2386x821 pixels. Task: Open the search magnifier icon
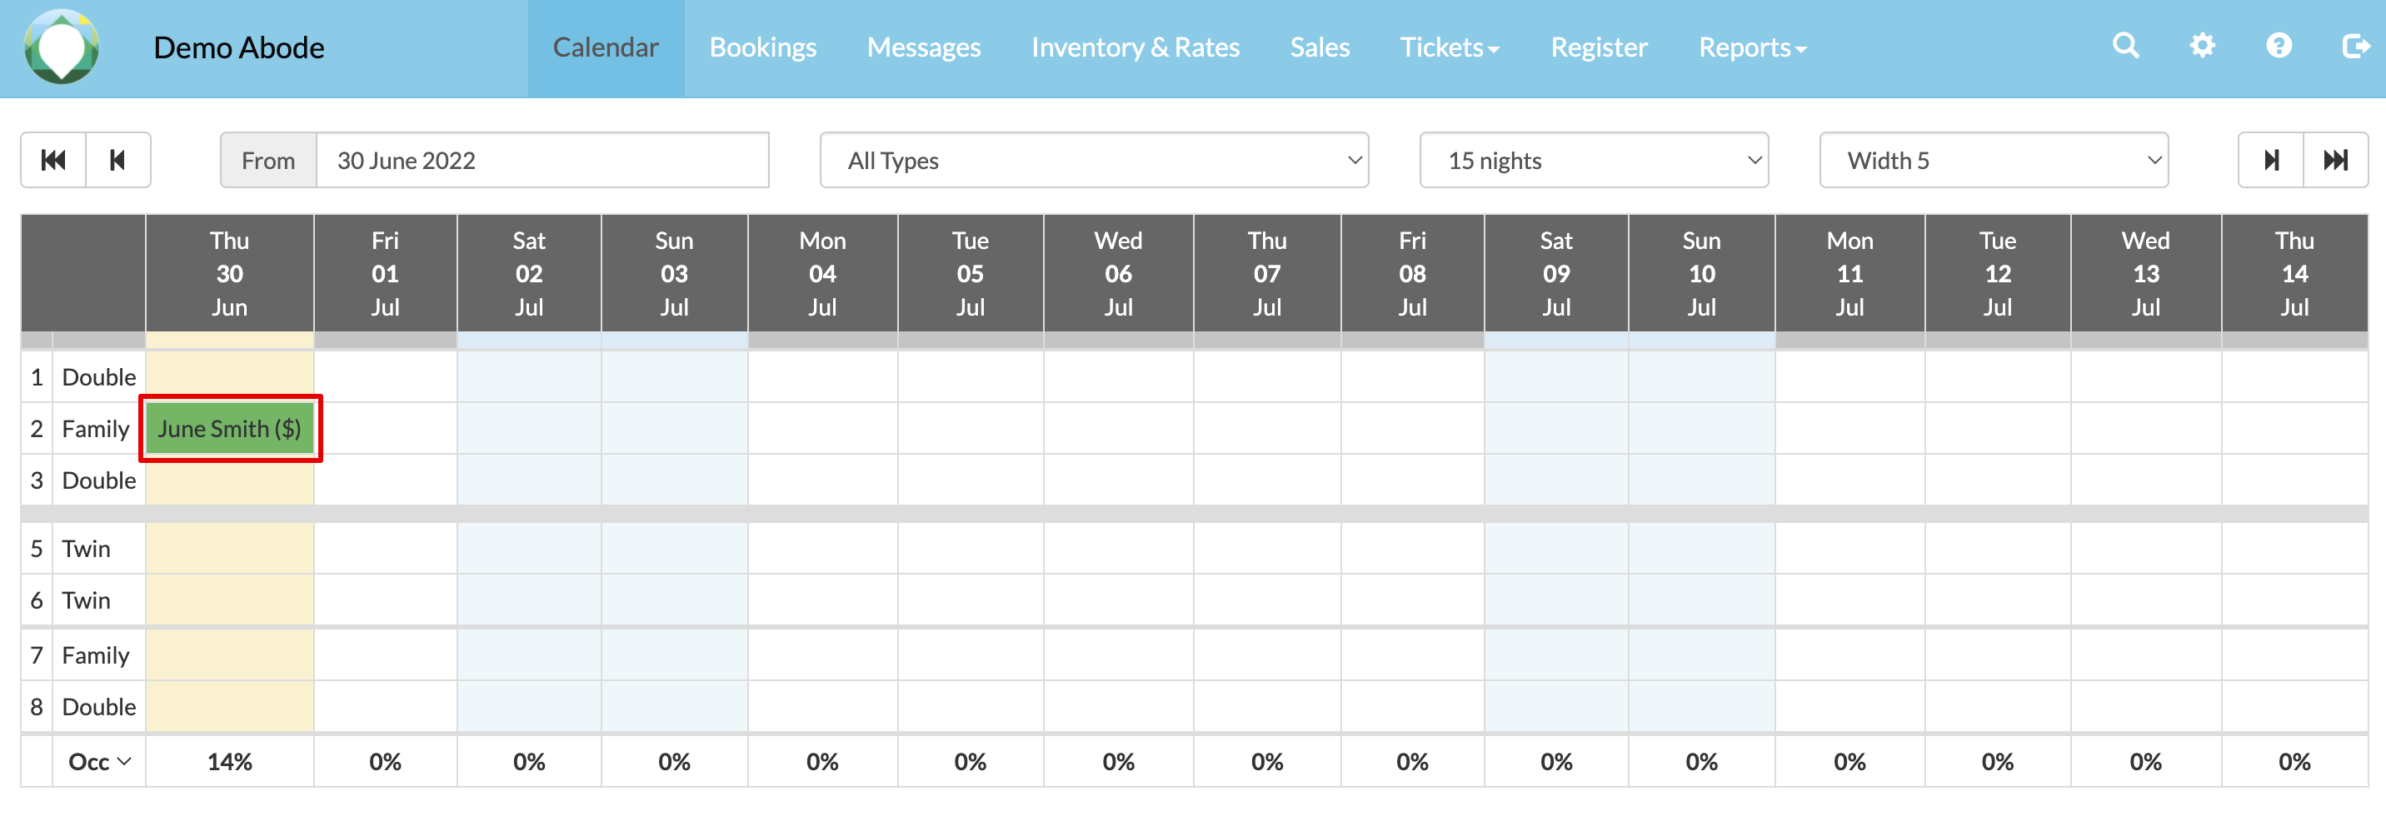(2124, 45)
